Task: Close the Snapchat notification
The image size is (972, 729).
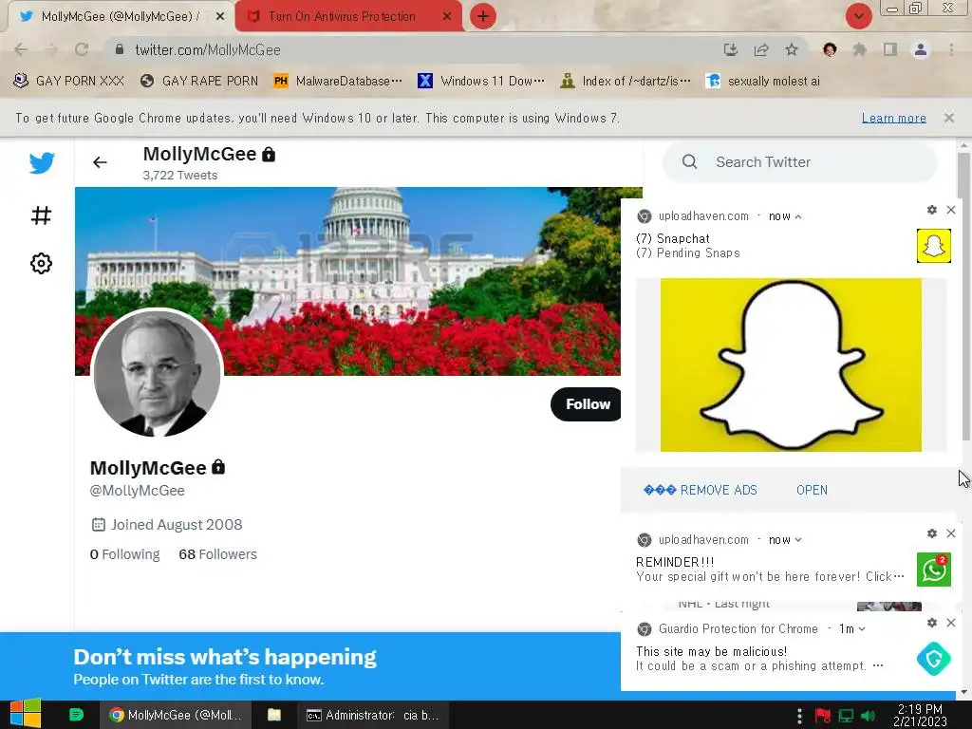Action: pyautogui.click(x=951, y=210)
